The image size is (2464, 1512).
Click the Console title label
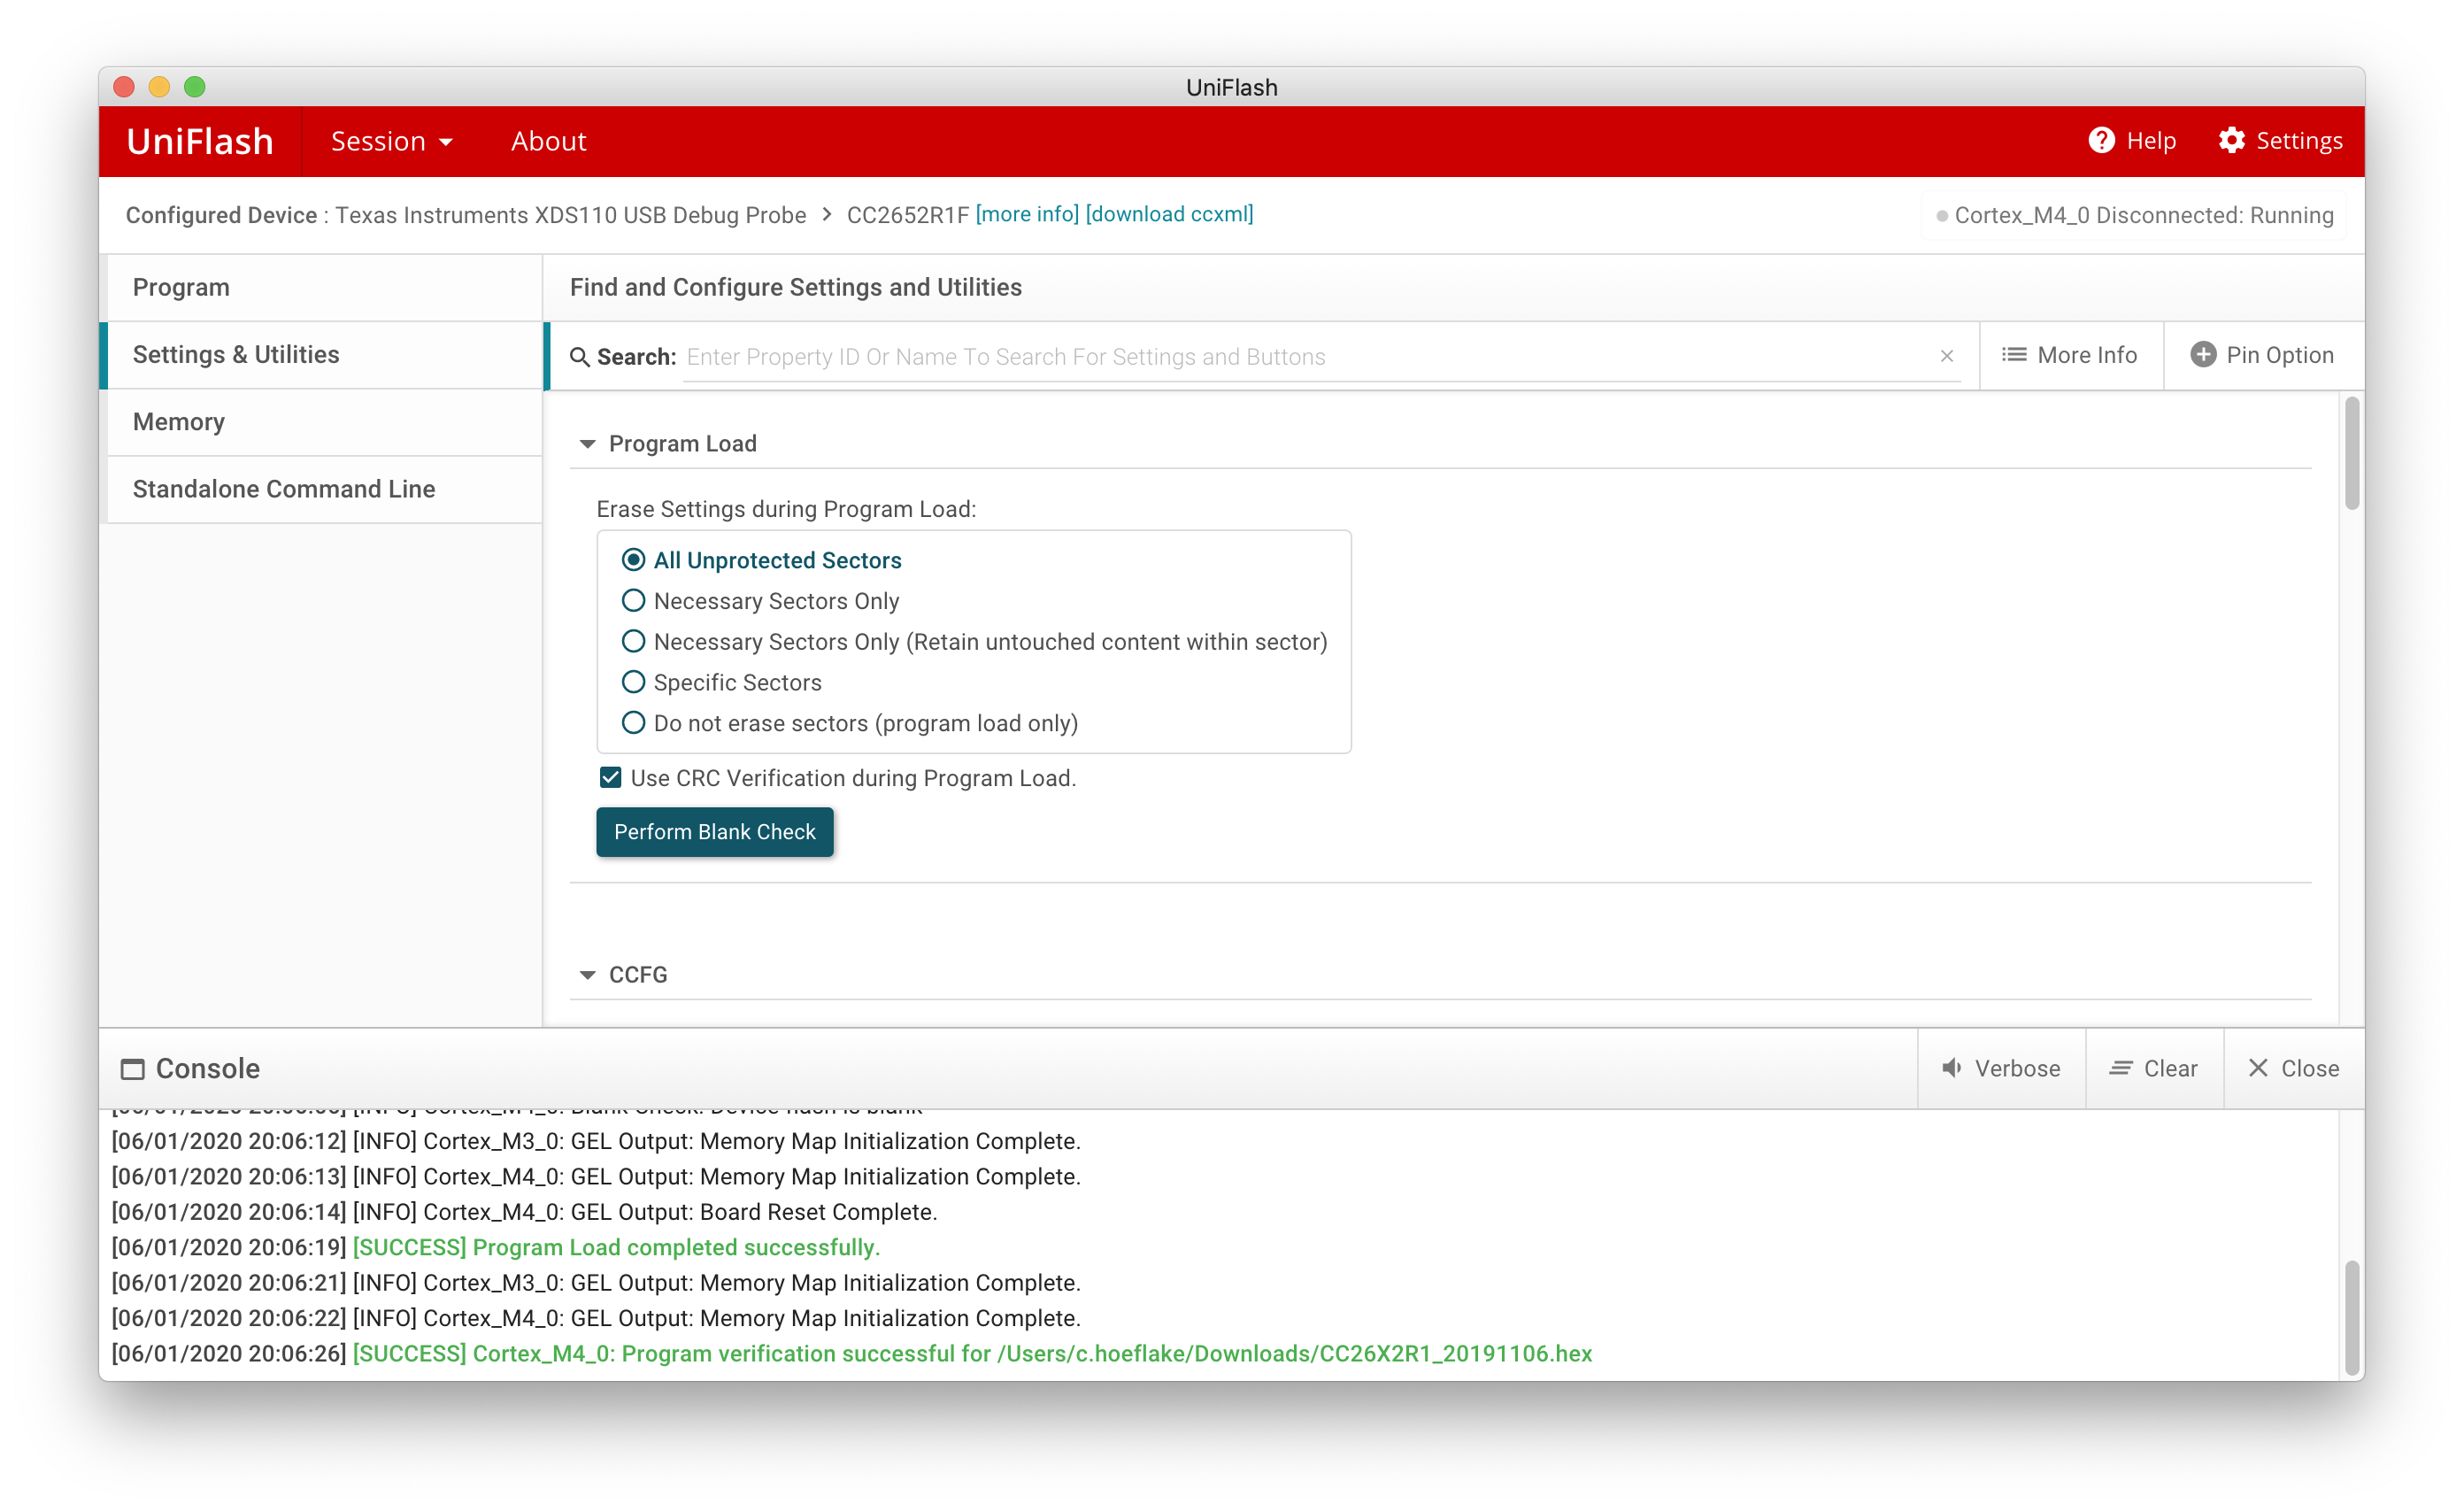(x=208, y=1069)
